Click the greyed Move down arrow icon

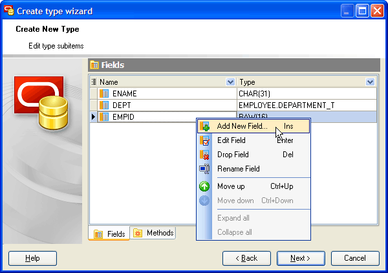(x=204, y=201)
